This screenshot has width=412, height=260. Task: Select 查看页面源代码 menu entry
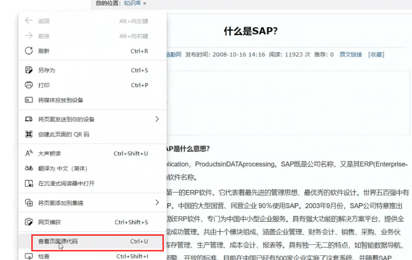pos(92,241)
